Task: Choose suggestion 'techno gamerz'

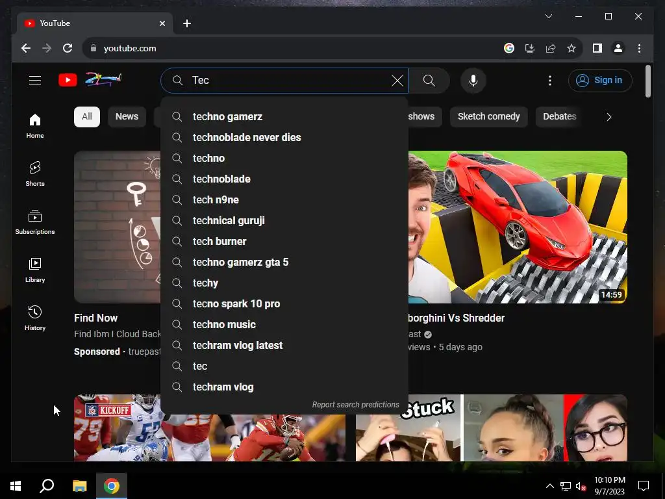Action: click(x=284, y=117)
